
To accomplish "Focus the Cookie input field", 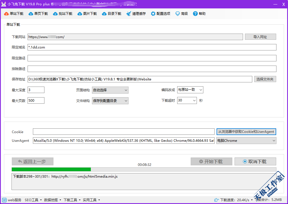I will pyautogui.click(x=124, y=131).
